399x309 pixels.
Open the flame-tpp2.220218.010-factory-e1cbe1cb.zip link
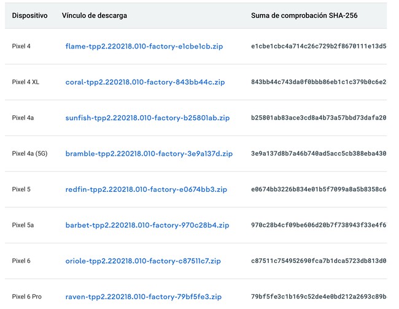[x=144, y=46]
